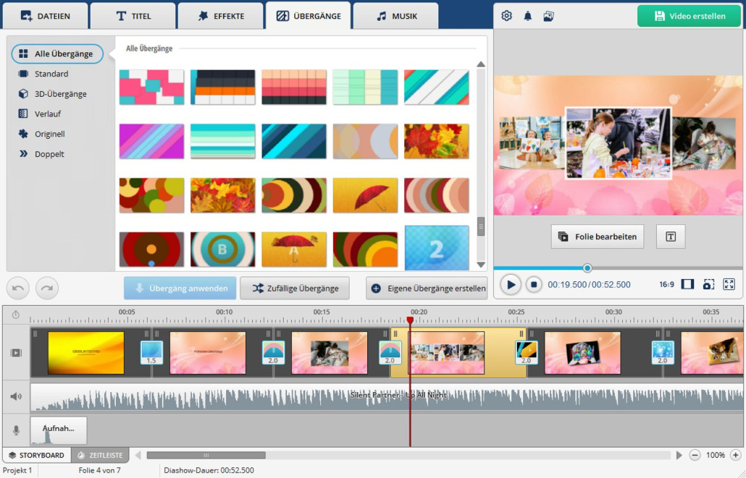746x478 pixels.
Task: Switch to the Musik tab
Action: coord(395,16)
